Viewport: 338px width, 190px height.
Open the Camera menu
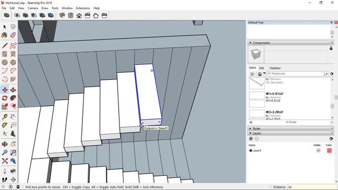[x=33, y=8]
